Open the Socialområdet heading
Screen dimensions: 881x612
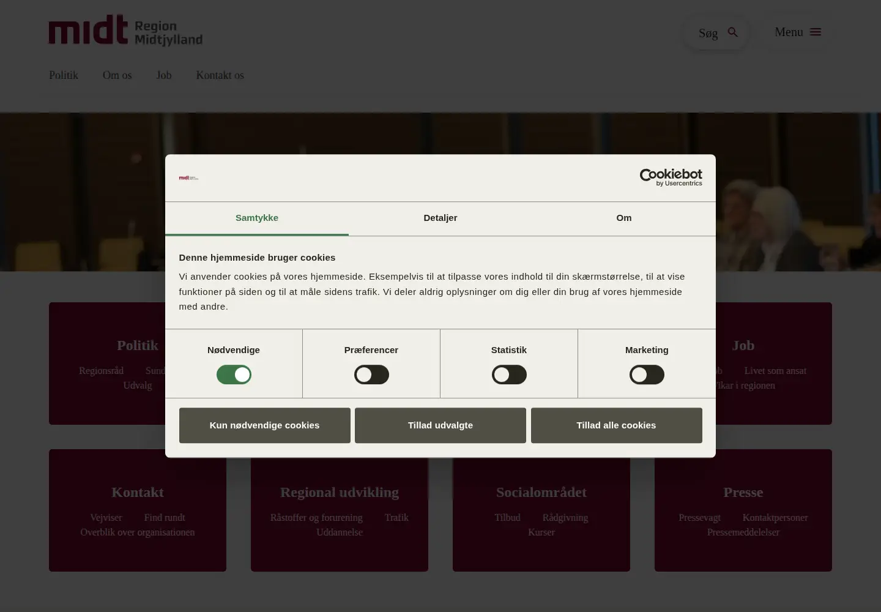pos(541,492)
